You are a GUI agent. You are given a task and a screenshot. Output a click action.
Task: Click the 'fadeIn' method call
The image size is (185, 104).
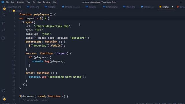click(x=56, y=46)
